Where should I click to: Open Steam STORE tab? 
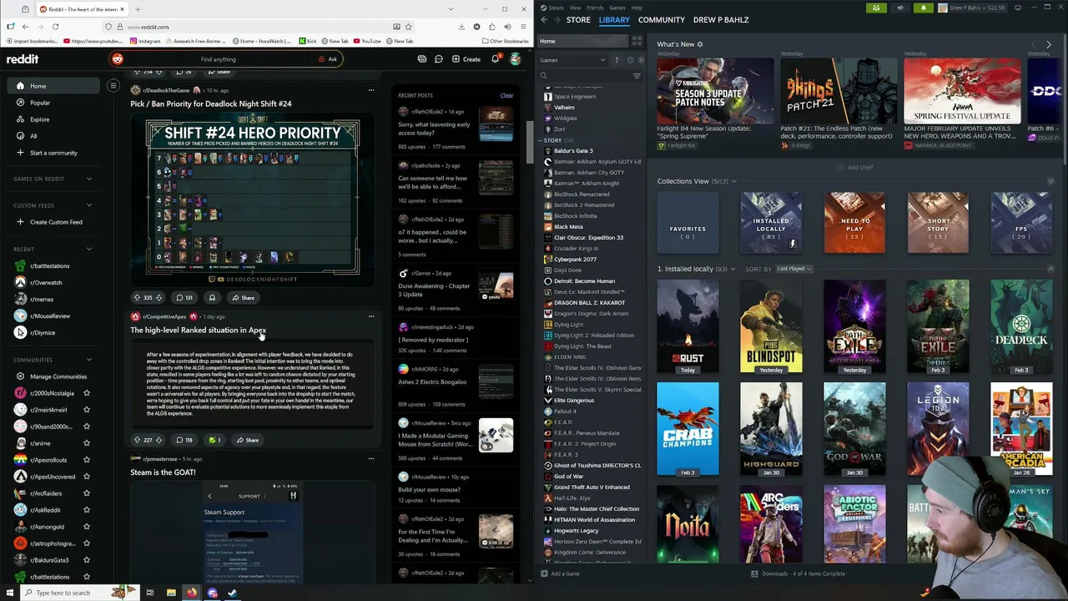578,19
